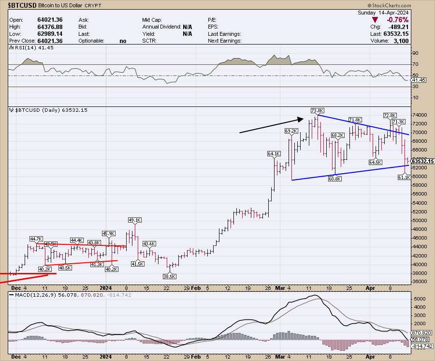Click the 'Bitcoin to US Dollar' title text
Screen dimensions: 435x361
point(60,5)
